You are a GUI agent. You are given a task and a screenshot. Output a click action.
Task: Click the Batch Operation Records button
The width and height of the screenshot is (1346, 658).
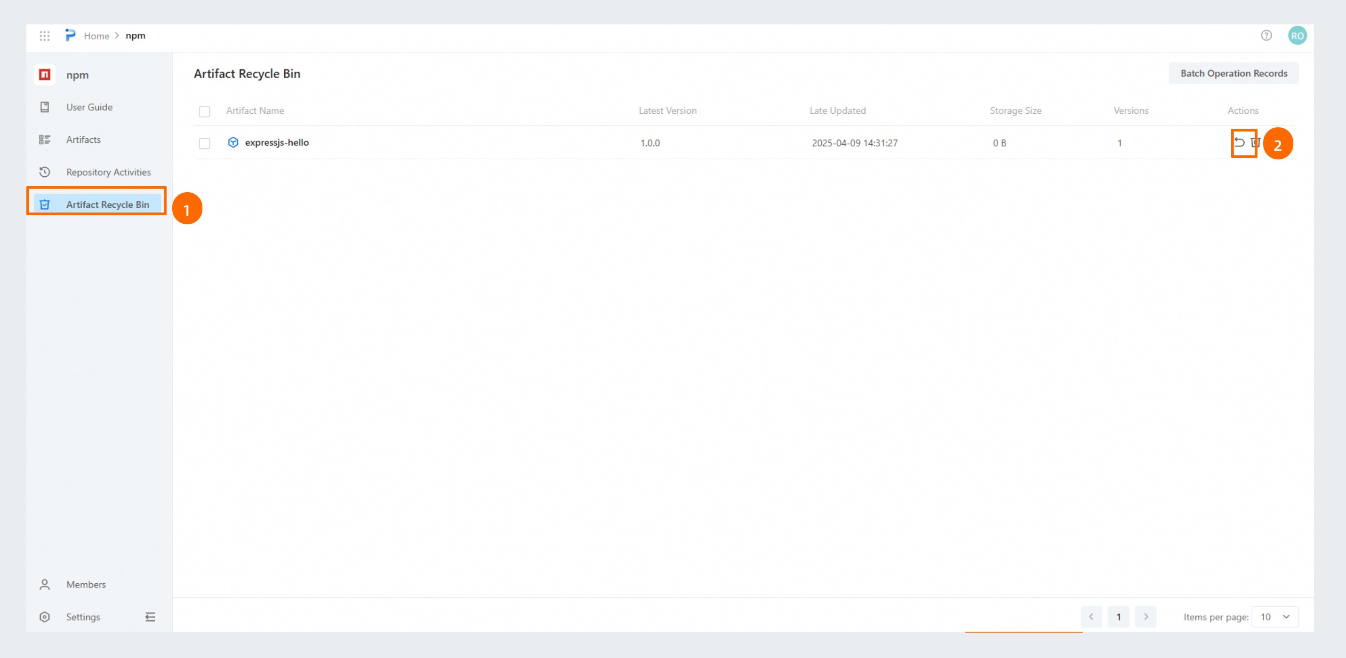coord(1233,74)
